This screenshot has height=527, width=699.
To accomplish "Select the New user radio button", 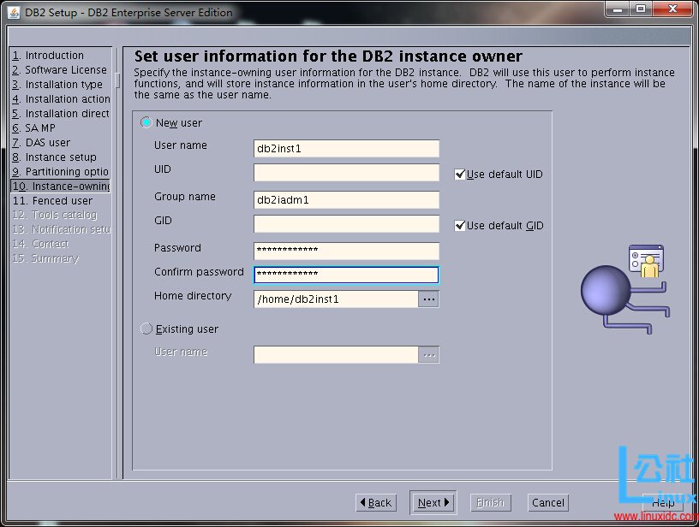I will click(x=146, y=123).
